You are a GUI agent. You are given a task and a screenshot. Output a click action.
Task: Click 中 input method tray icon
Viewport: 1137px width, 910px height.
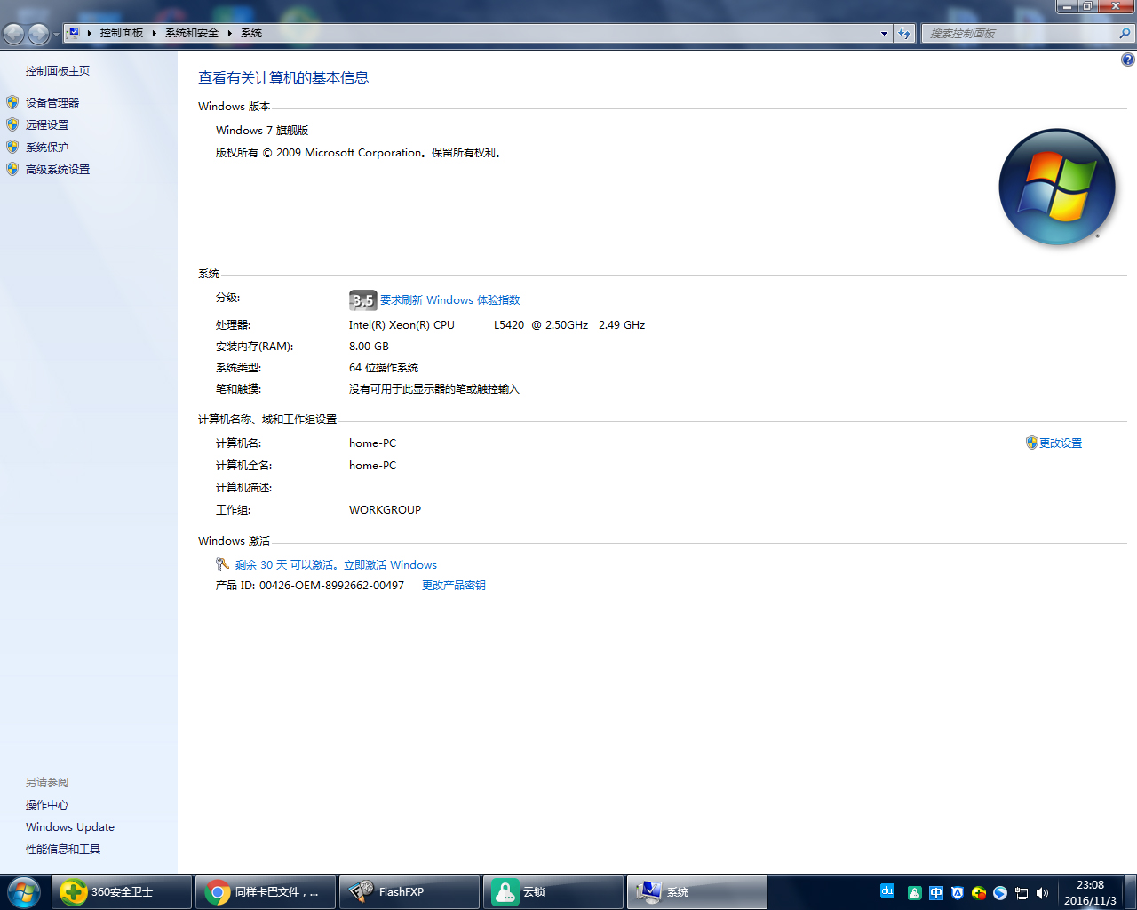pos(936,893)
